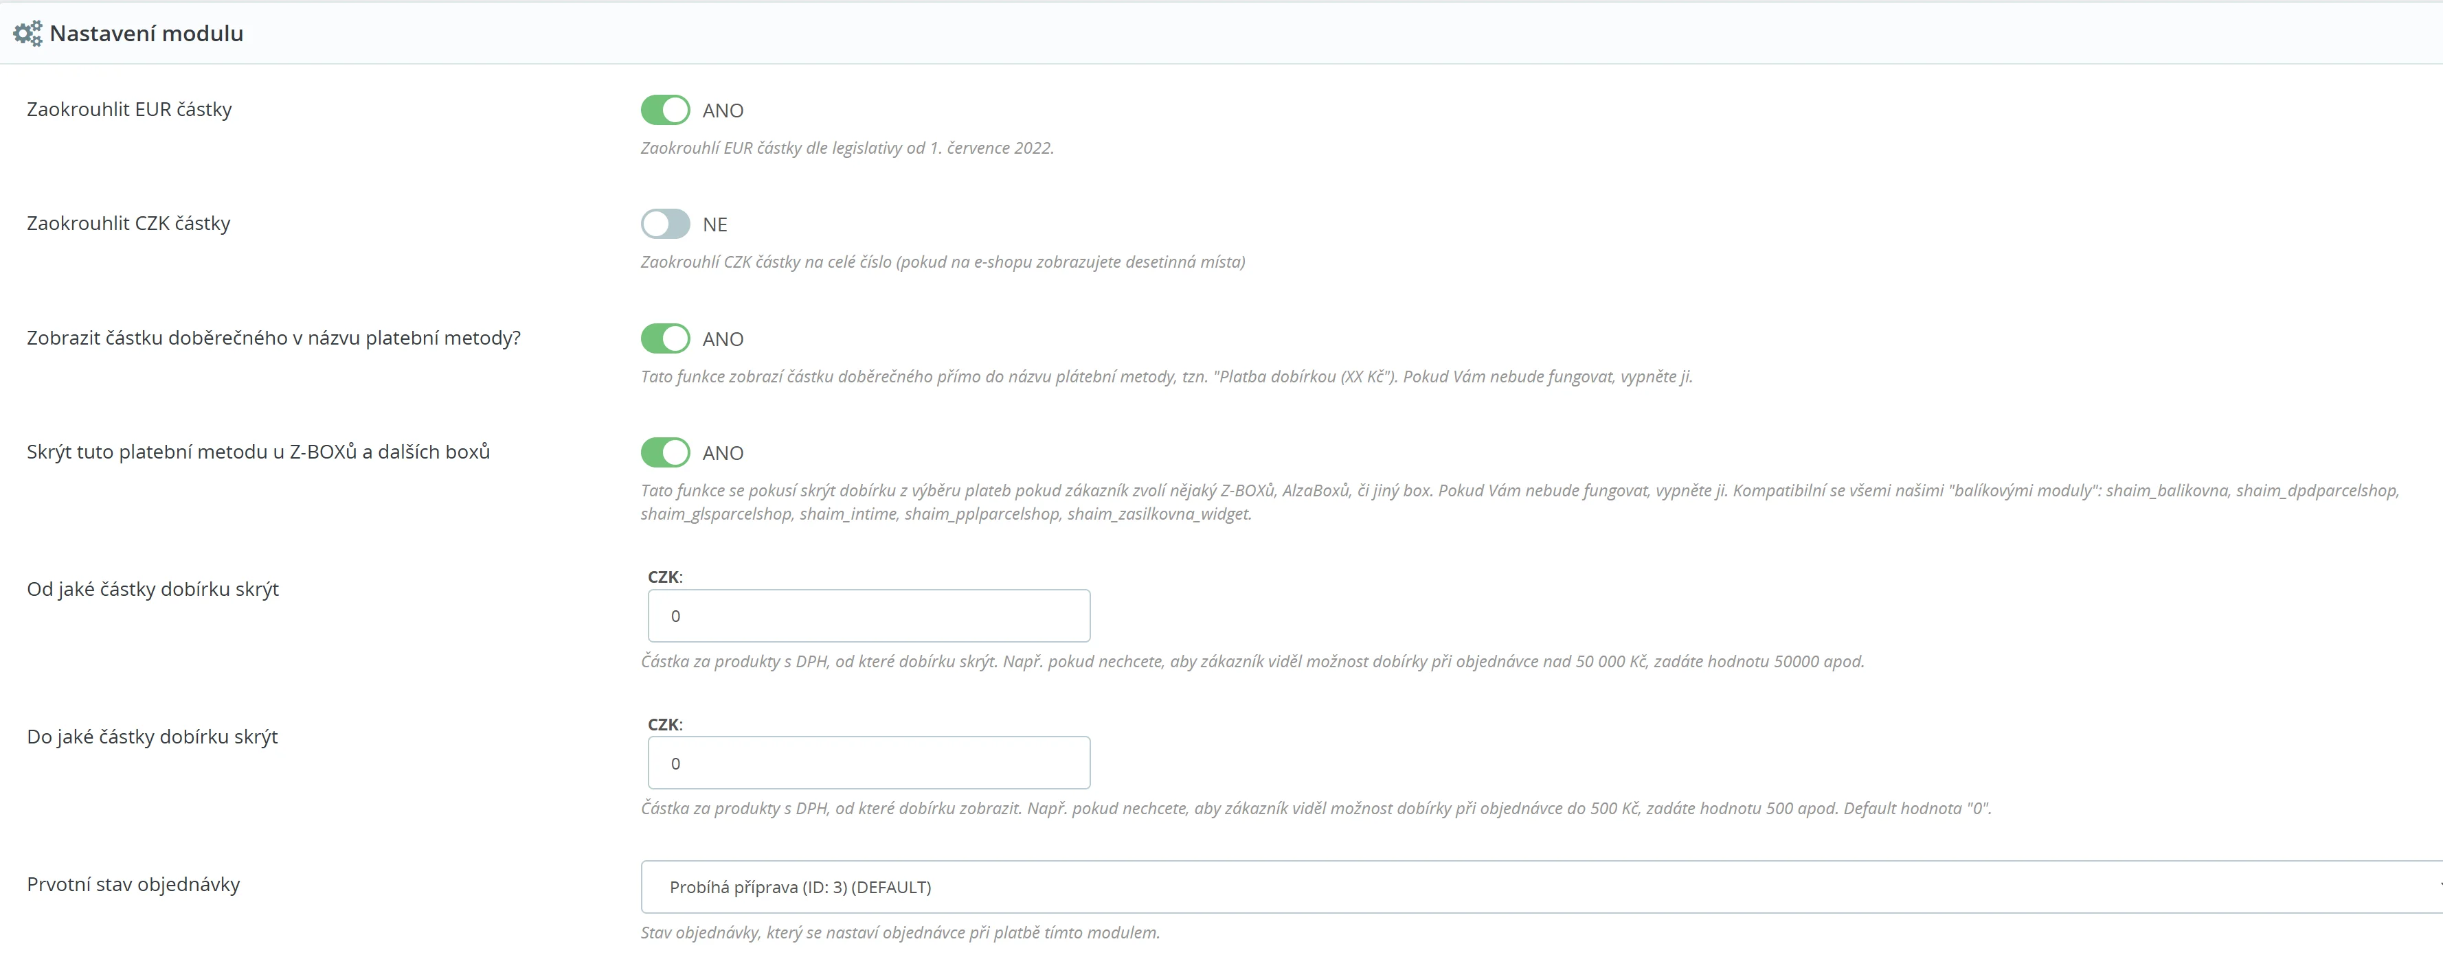2443x970 pixels.
Task: Click the ANO text beside the EUR toggle
Action: pyautogui.click(x=723, y=111)
